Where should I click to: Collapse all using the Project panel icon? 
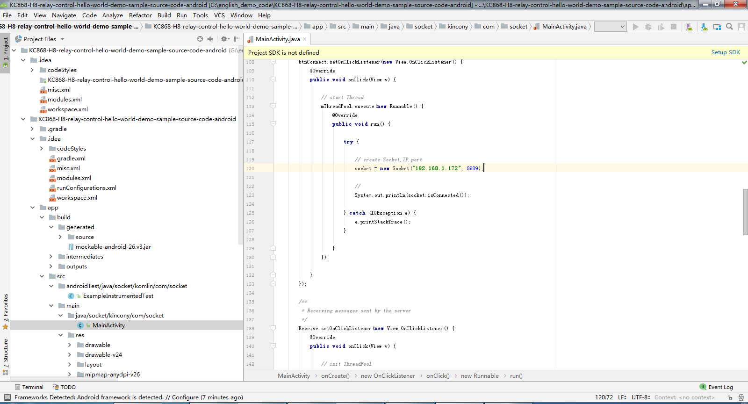point(210,39)
